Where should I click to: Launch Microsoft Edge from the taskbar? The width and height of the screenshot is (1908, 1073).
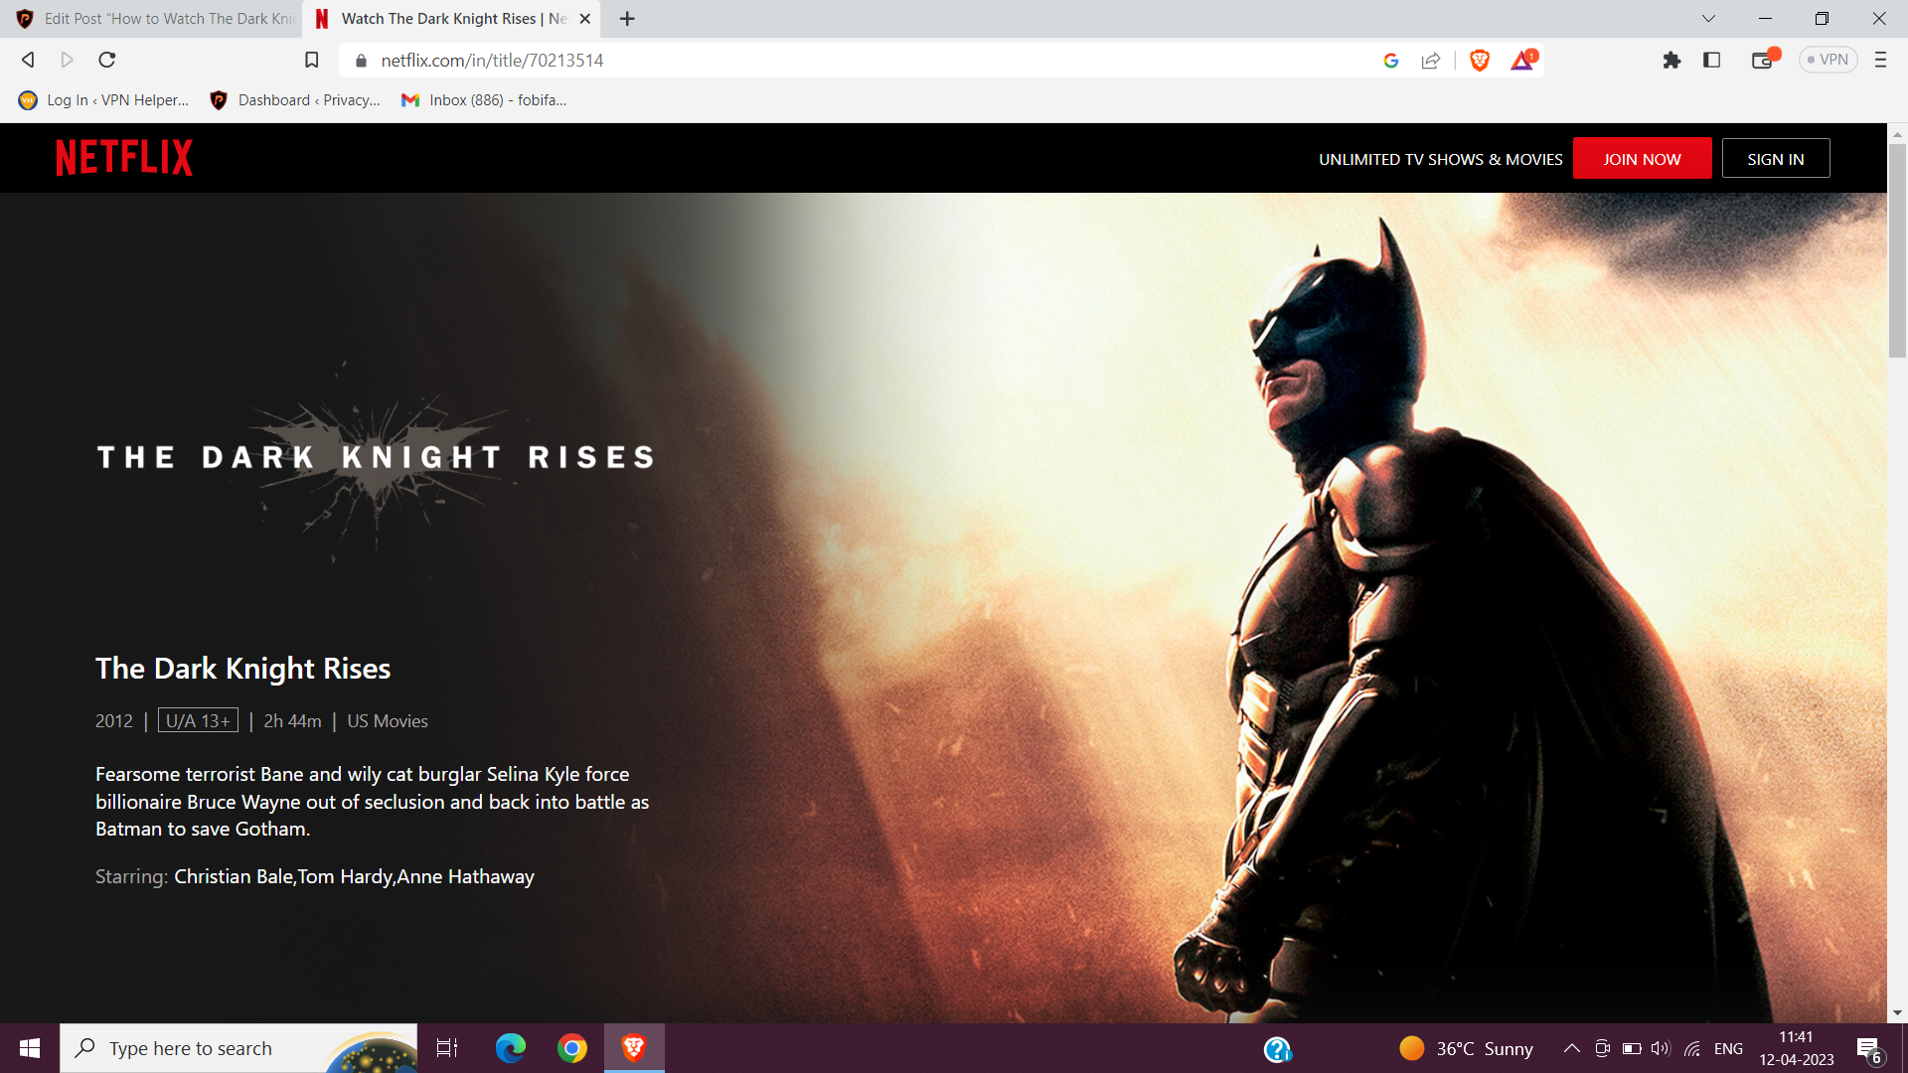click(511, 1048)
